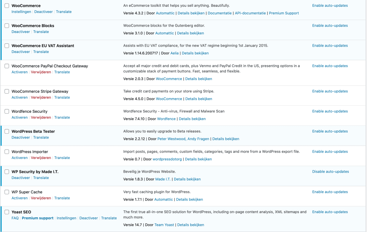Viewport: 367px width, 232px height.
Task: Open Peter Westwood, Andy Fragen author link
Action: (x=183, y=139)
